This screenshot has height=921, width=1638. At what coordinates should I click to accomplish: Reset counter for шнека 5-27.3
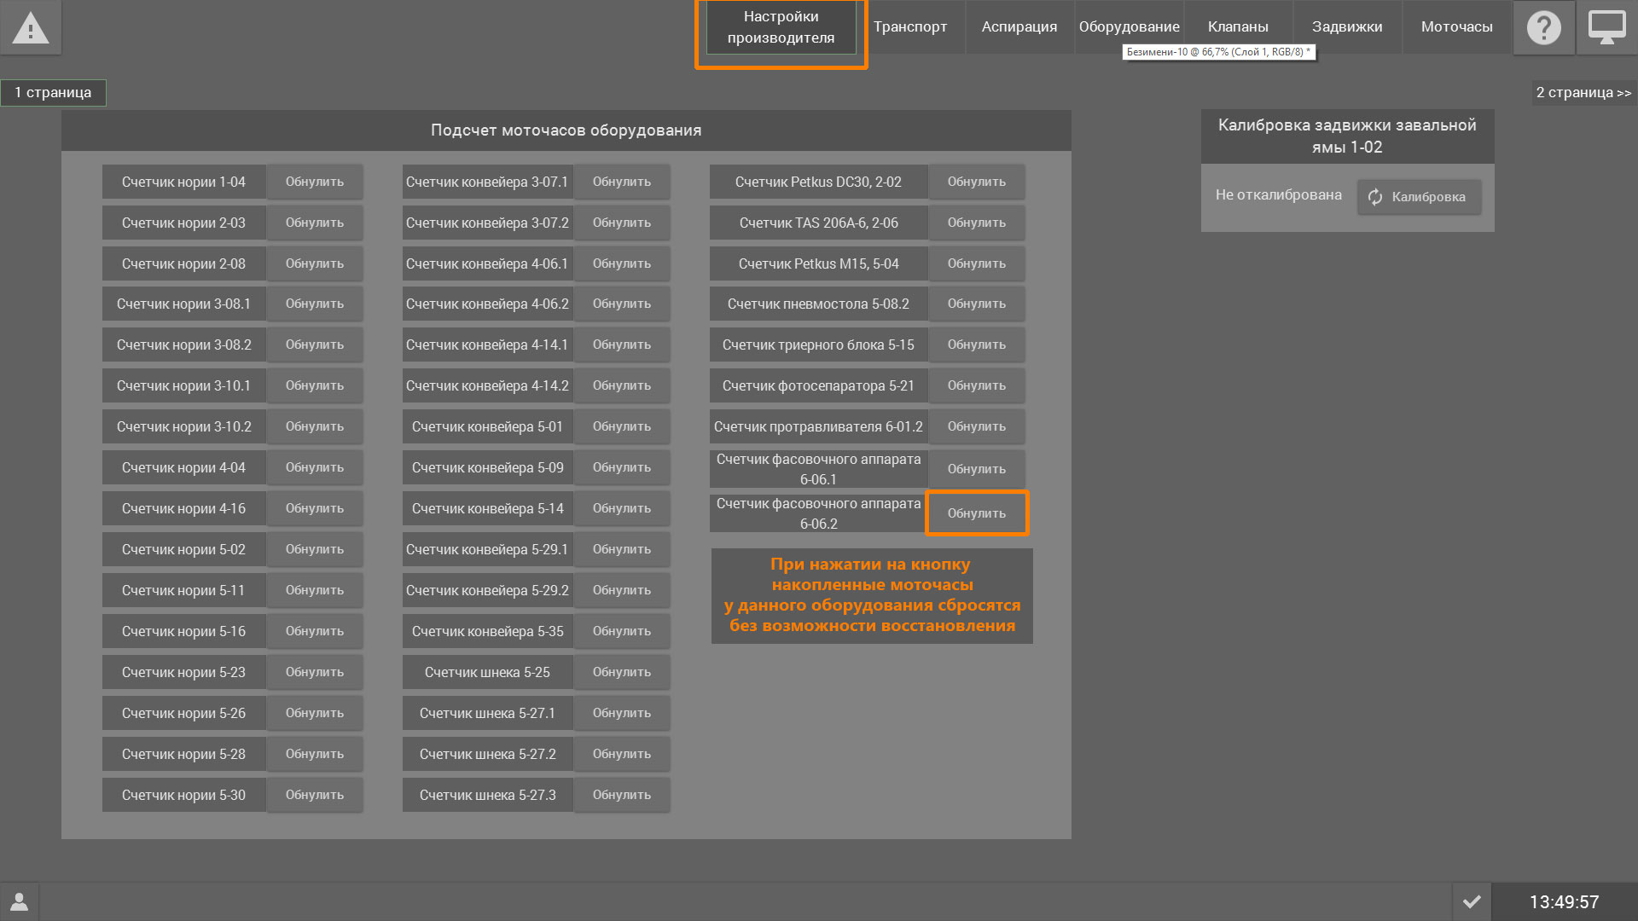point(621,795)
